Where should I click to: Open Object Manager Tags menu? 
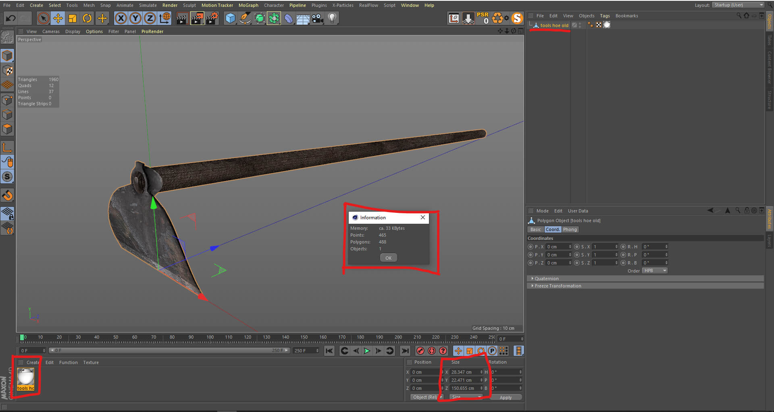click(x=605, y=16)
